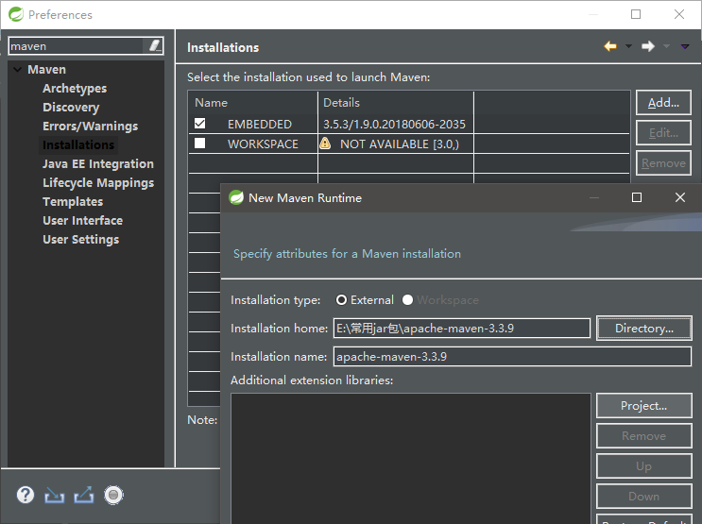The image size is (702, 524).
Task: Click the Edit... installation button
Action: [x=663, y=133]
